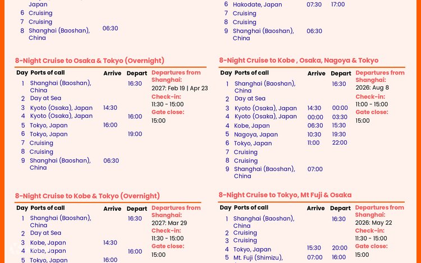Select '8-Night Cruise to Kobe & Tokyo (Overnight)' title
This screenshot has height=263, width=421.
click(88, 196)
